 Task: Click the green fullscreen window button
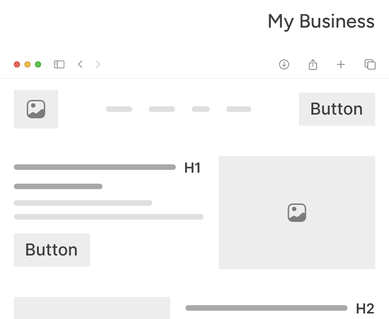point(38,64)
